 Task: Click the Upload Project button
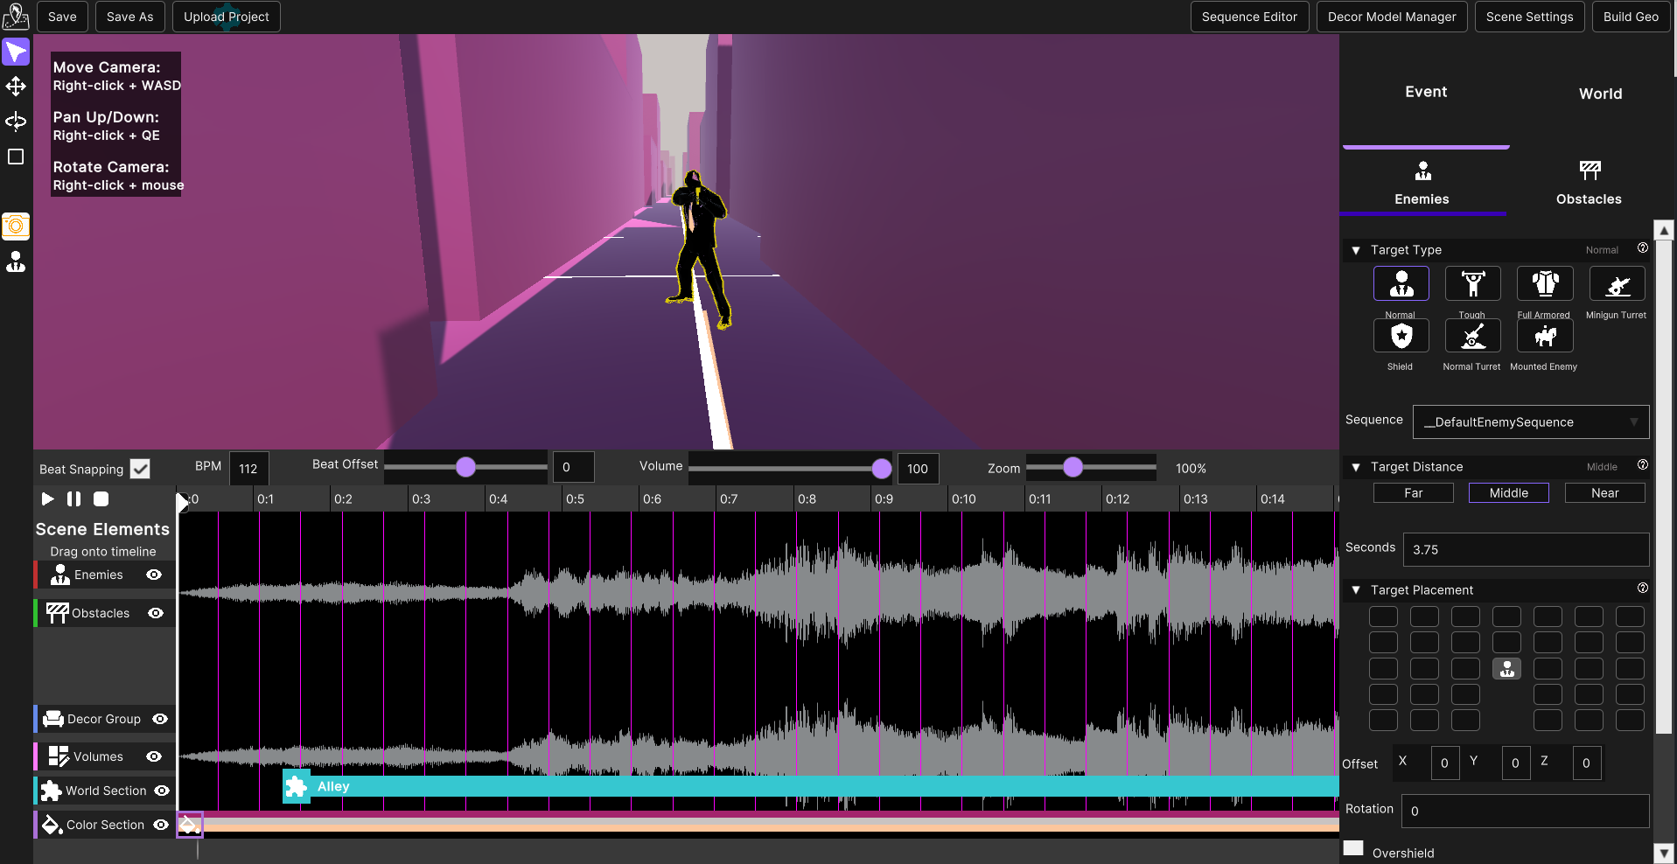tap(226, 17)
